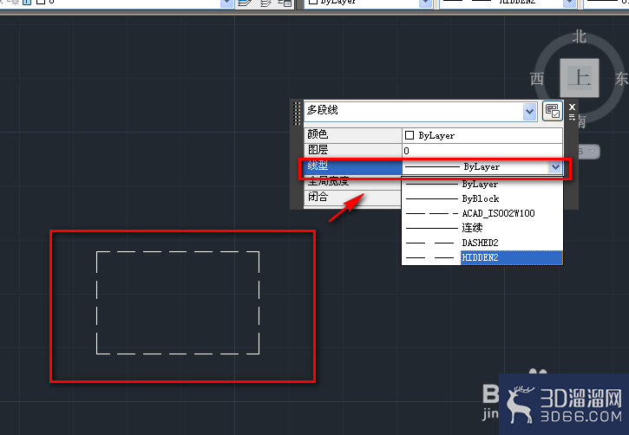
Task: Select the highlighted 线型 property row label
Action: click(353, 166)
